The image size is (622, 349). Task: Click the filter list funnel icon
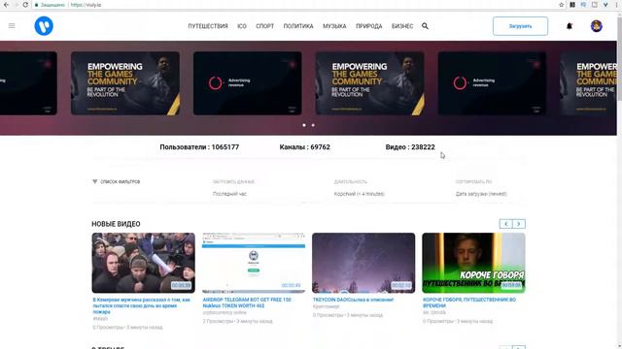click(x=95, y=181)
